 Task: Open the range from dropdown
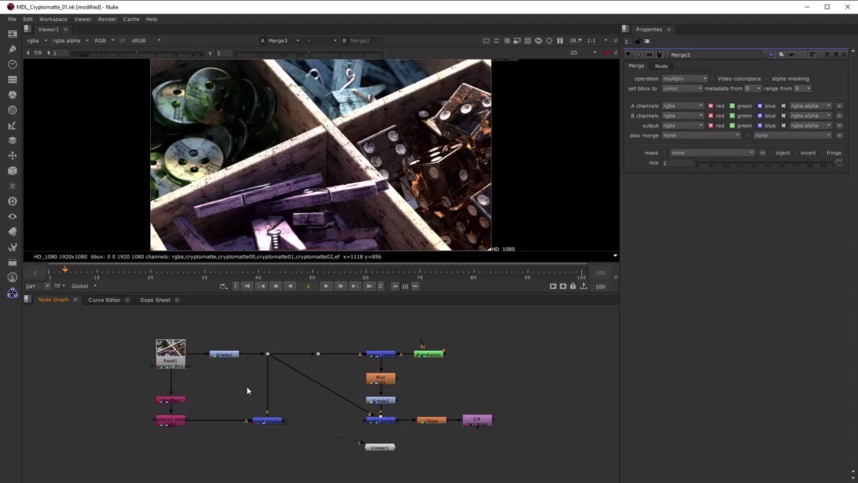[802, 89]
